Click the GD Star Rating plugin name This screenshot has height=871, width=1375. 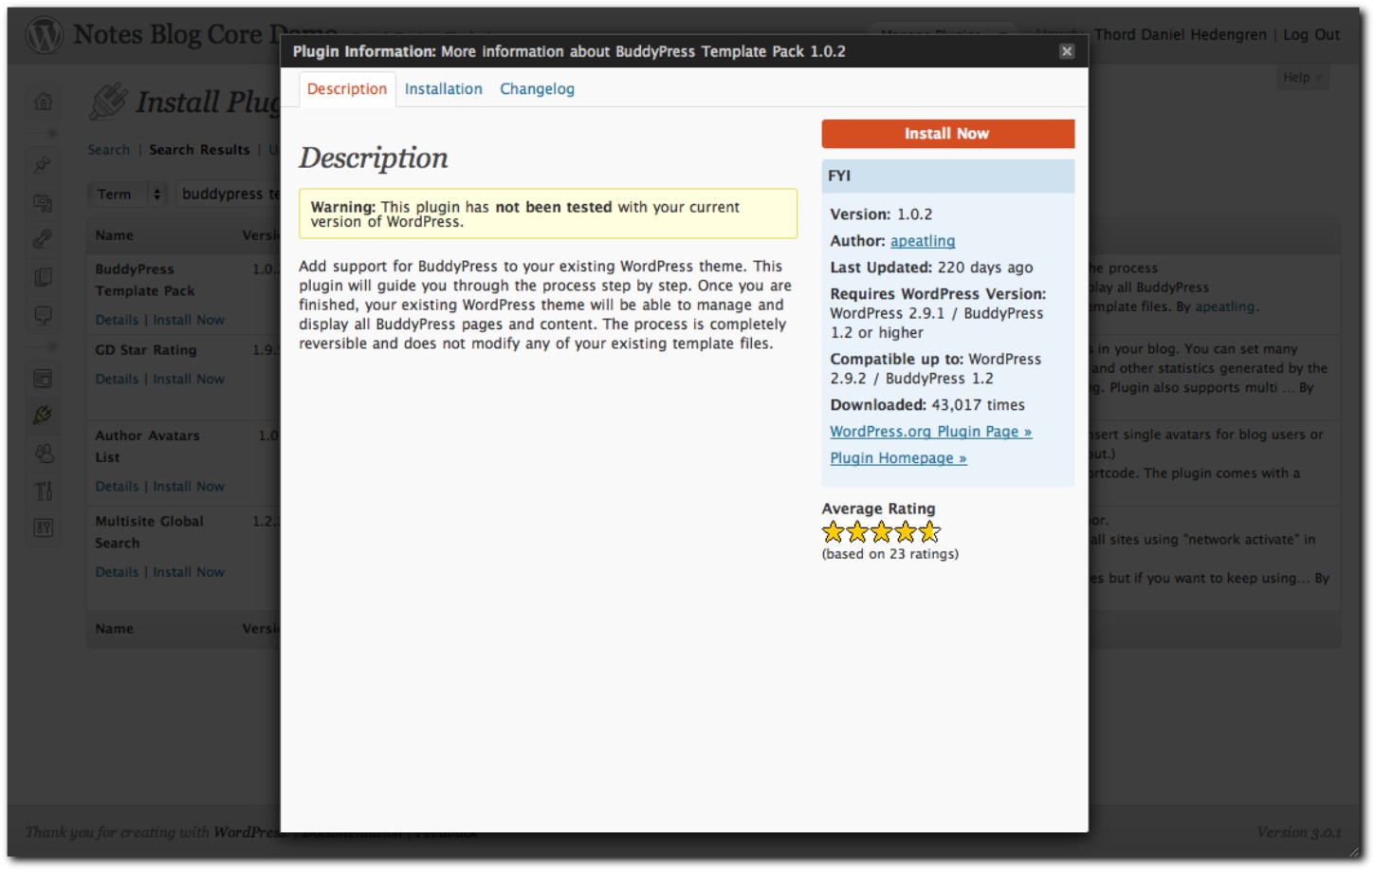click(x=146, y=350)
